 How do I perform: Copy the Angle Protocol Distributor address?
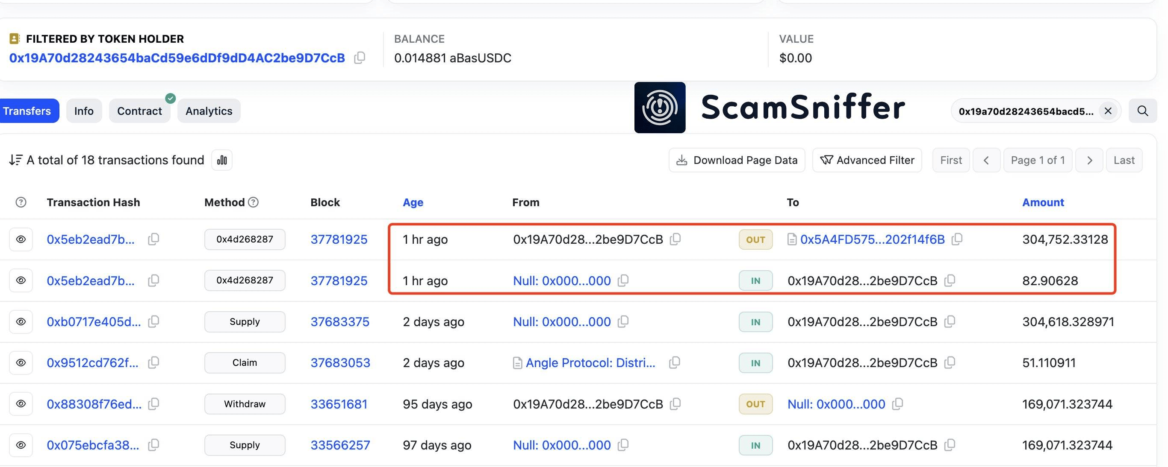click(674, 362)
